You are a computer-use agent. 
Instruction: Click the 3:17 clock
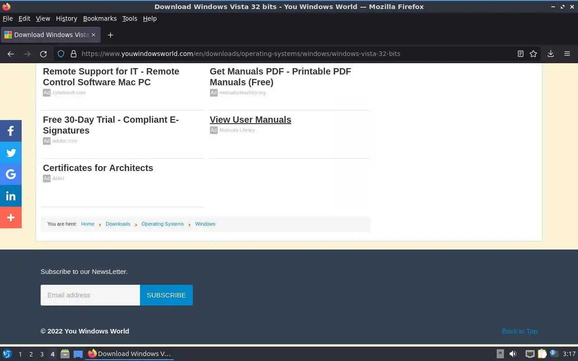pyautogui.click(x=569, y=354)
